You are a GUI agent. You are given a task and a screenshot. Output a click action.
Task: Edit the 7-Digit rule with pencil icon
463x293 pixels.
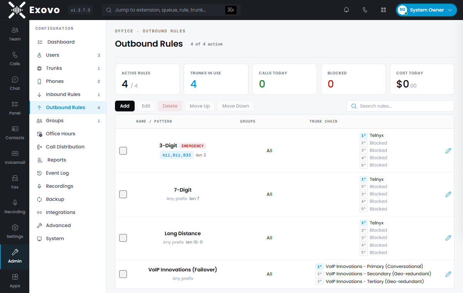(x=448, y=194)
